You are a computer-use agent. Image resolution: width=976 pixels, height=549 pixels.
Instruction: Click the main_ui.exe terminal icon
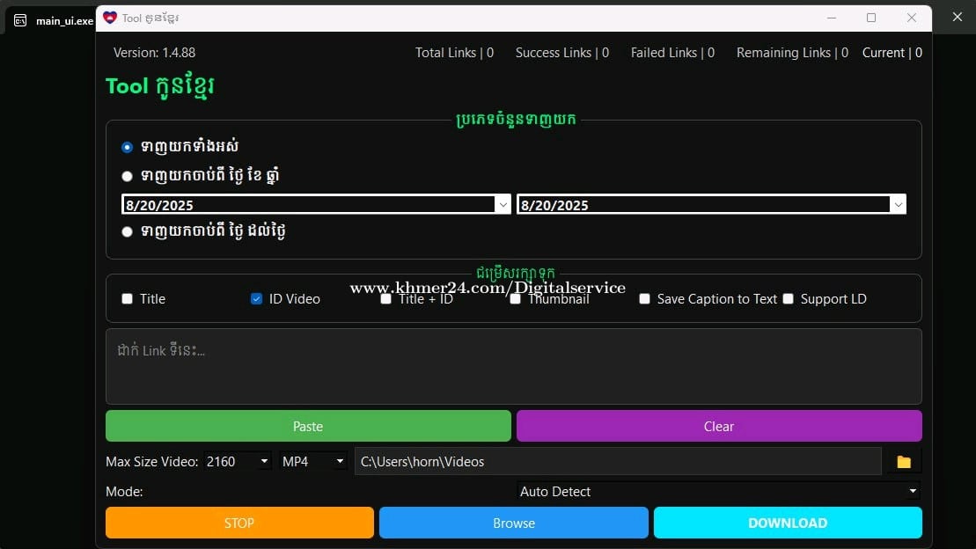coord(20,20)
